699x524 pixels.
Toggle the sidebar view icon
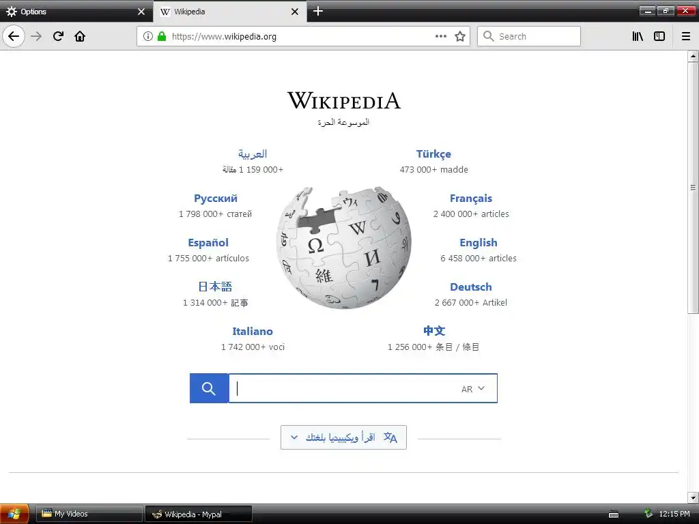pos(659,36)
